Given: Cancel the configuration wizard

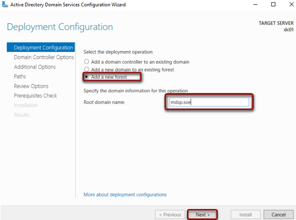Looking at the screenshot, I should [x=278, y=215].
